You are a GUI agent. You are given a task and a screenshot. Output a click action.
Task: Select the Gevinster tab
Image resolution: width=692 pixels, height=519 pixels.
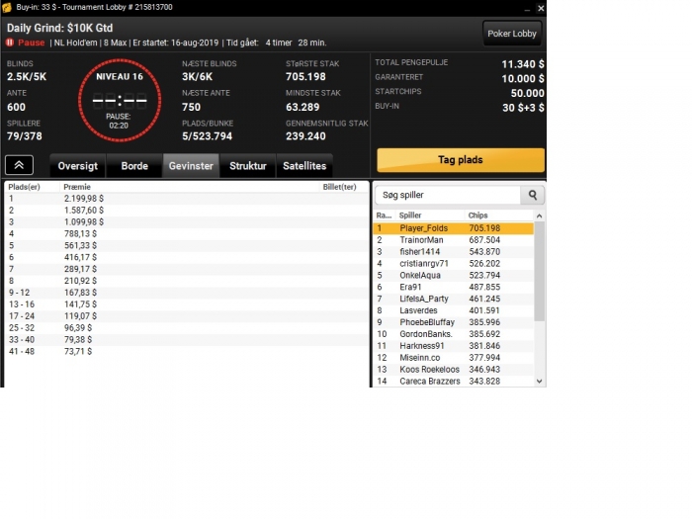[191, 166]
